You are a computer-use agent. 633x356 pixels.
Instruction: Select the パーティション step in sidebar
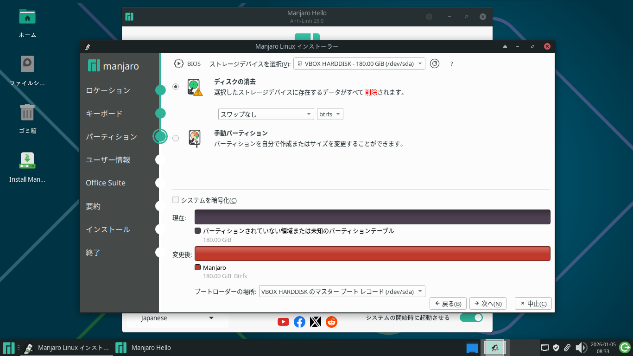tap(112, 137)
